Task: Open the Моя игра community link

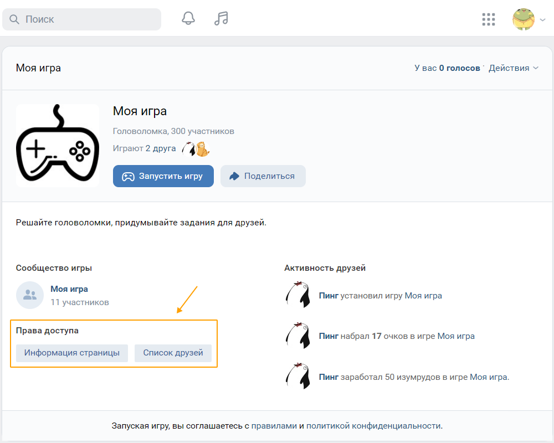Action: point(69,289)
